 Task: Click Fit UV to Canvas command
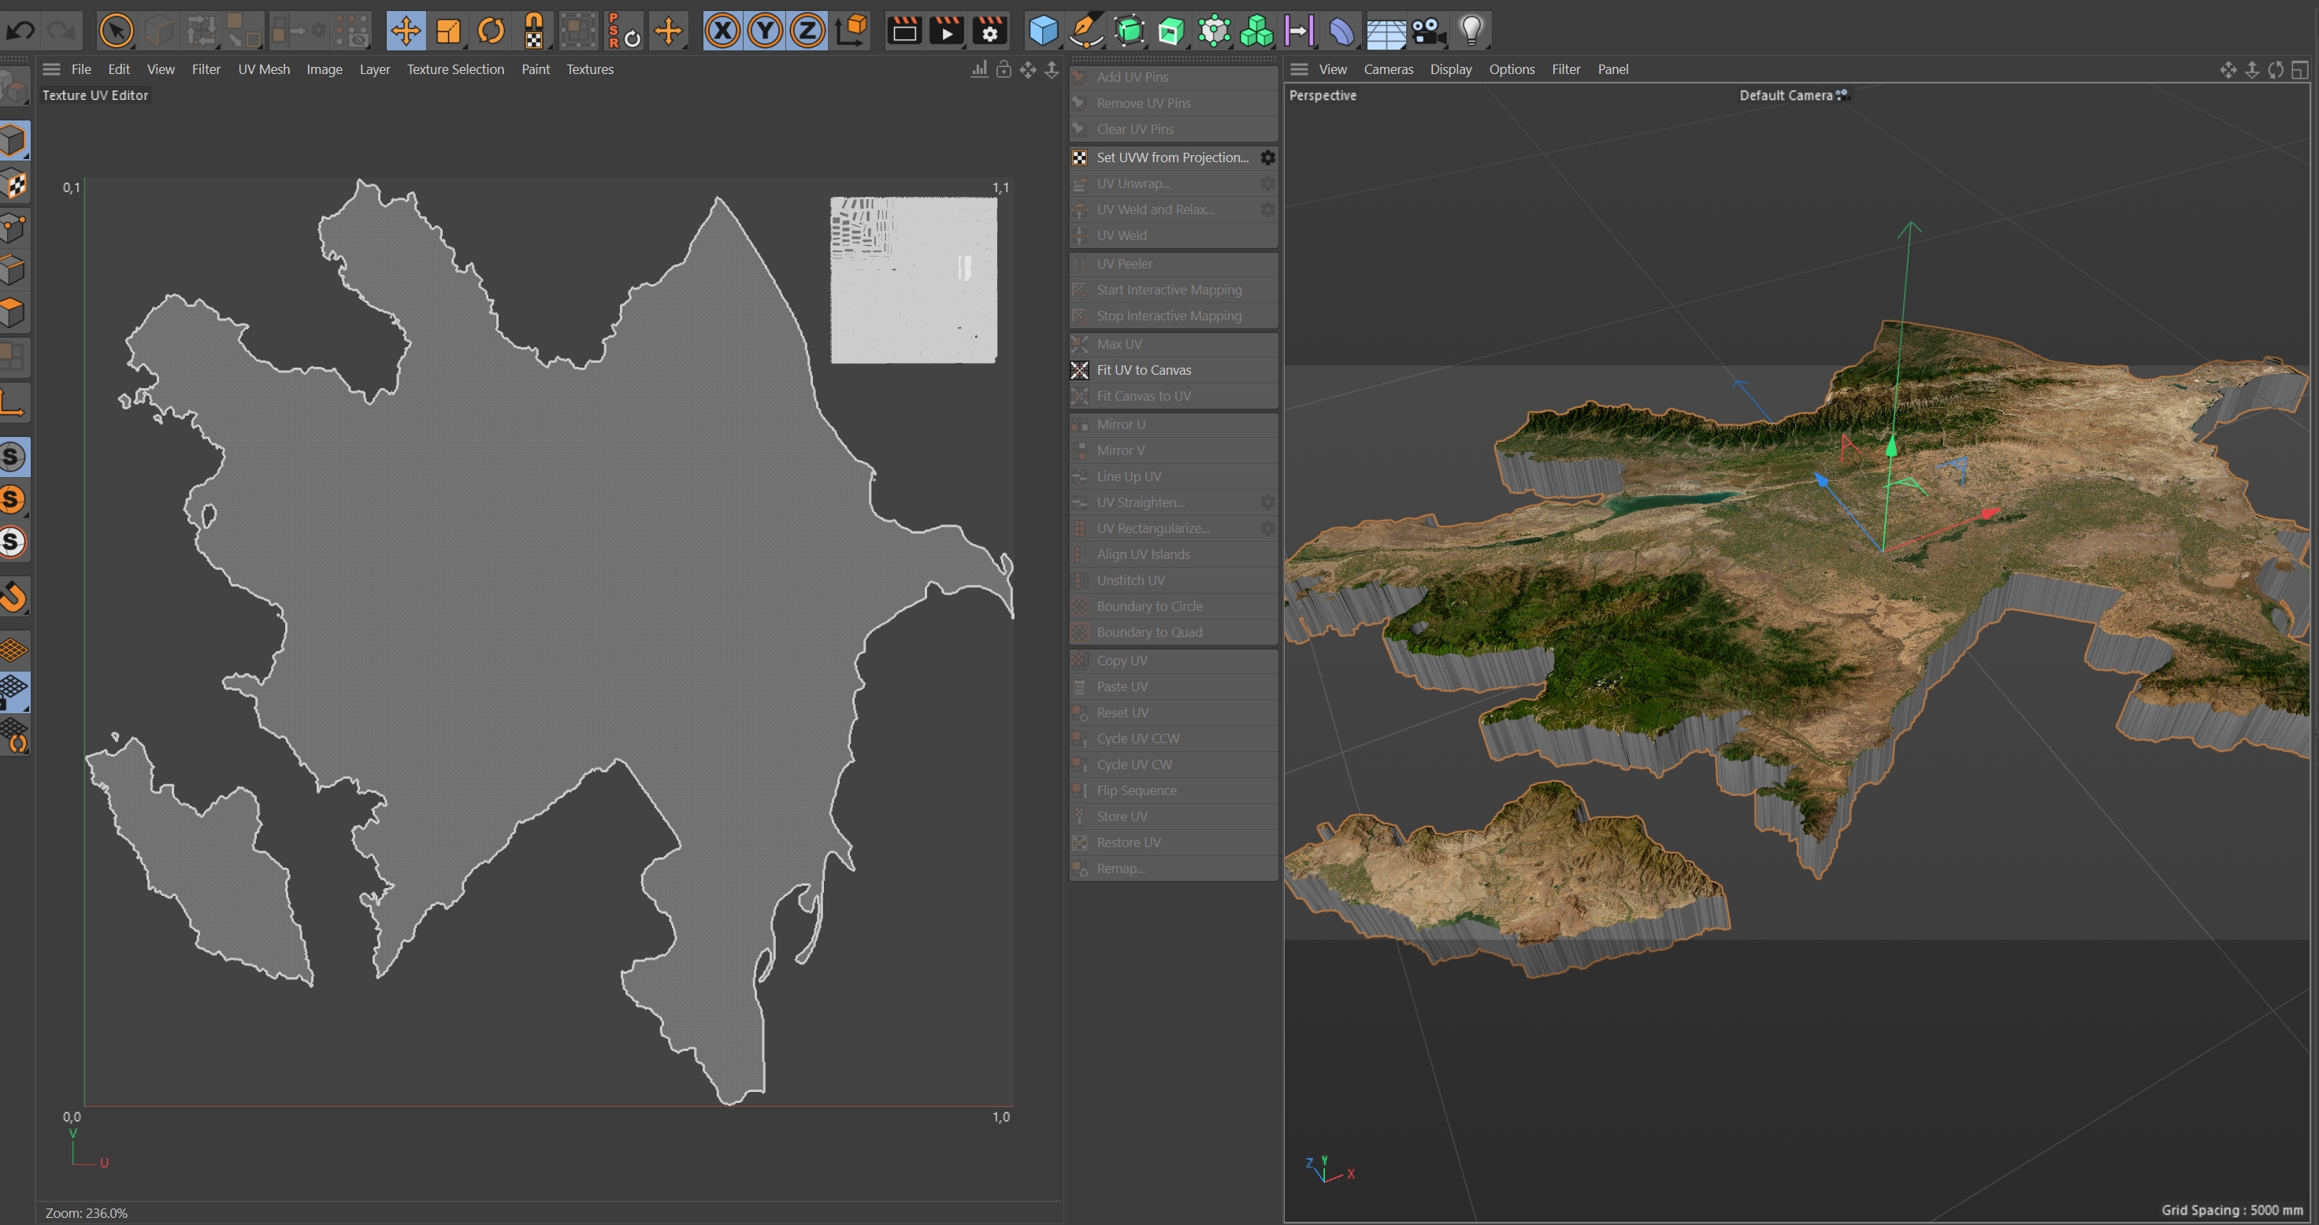tap(1143, 370)
